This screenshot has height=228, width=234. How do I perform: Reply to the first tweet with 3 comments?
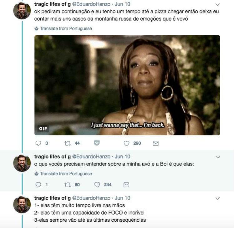[x=38, y=143]
